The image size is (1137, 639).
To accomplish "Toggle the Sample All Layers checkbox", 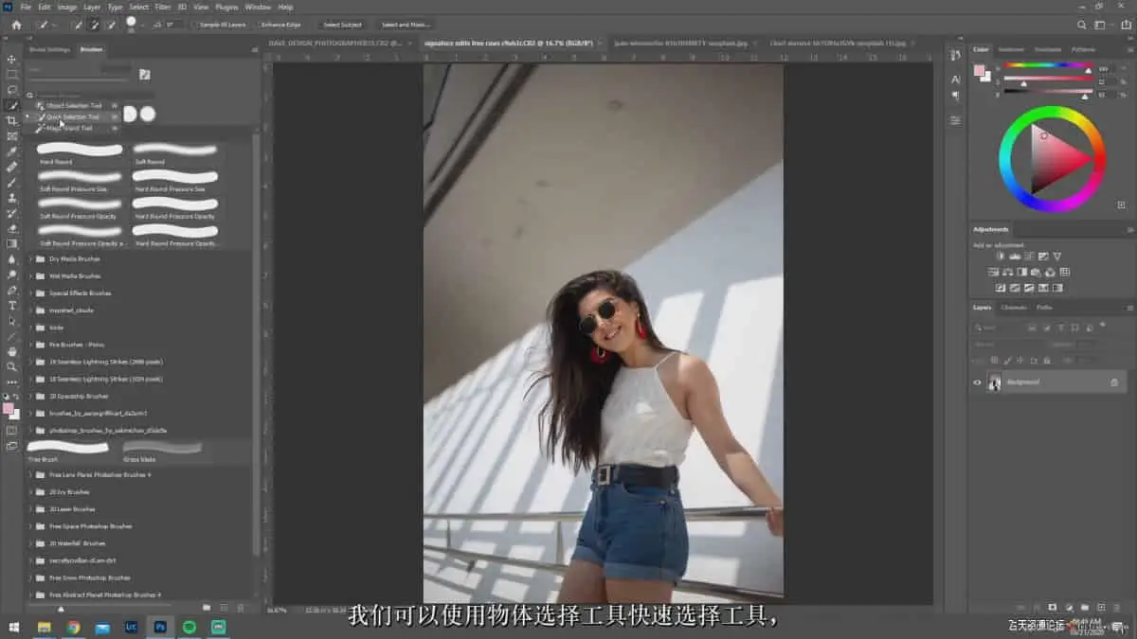I will [x=196, y=25].
